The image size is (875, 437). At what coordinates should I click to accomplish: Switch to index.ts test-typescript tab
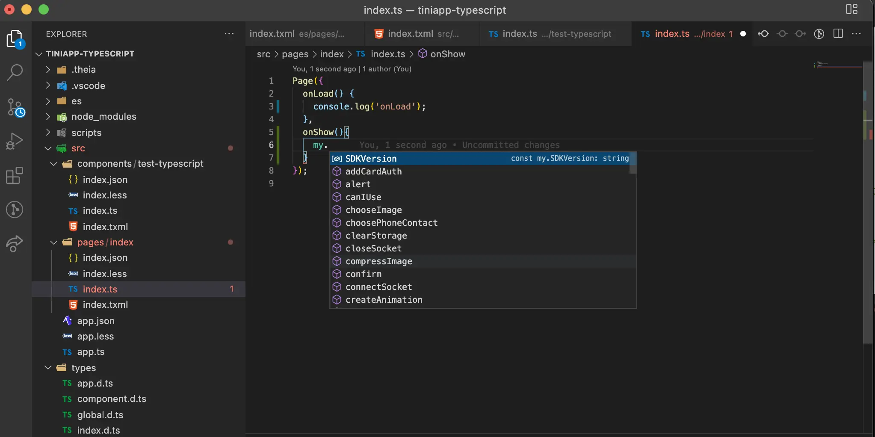[556, 34]
